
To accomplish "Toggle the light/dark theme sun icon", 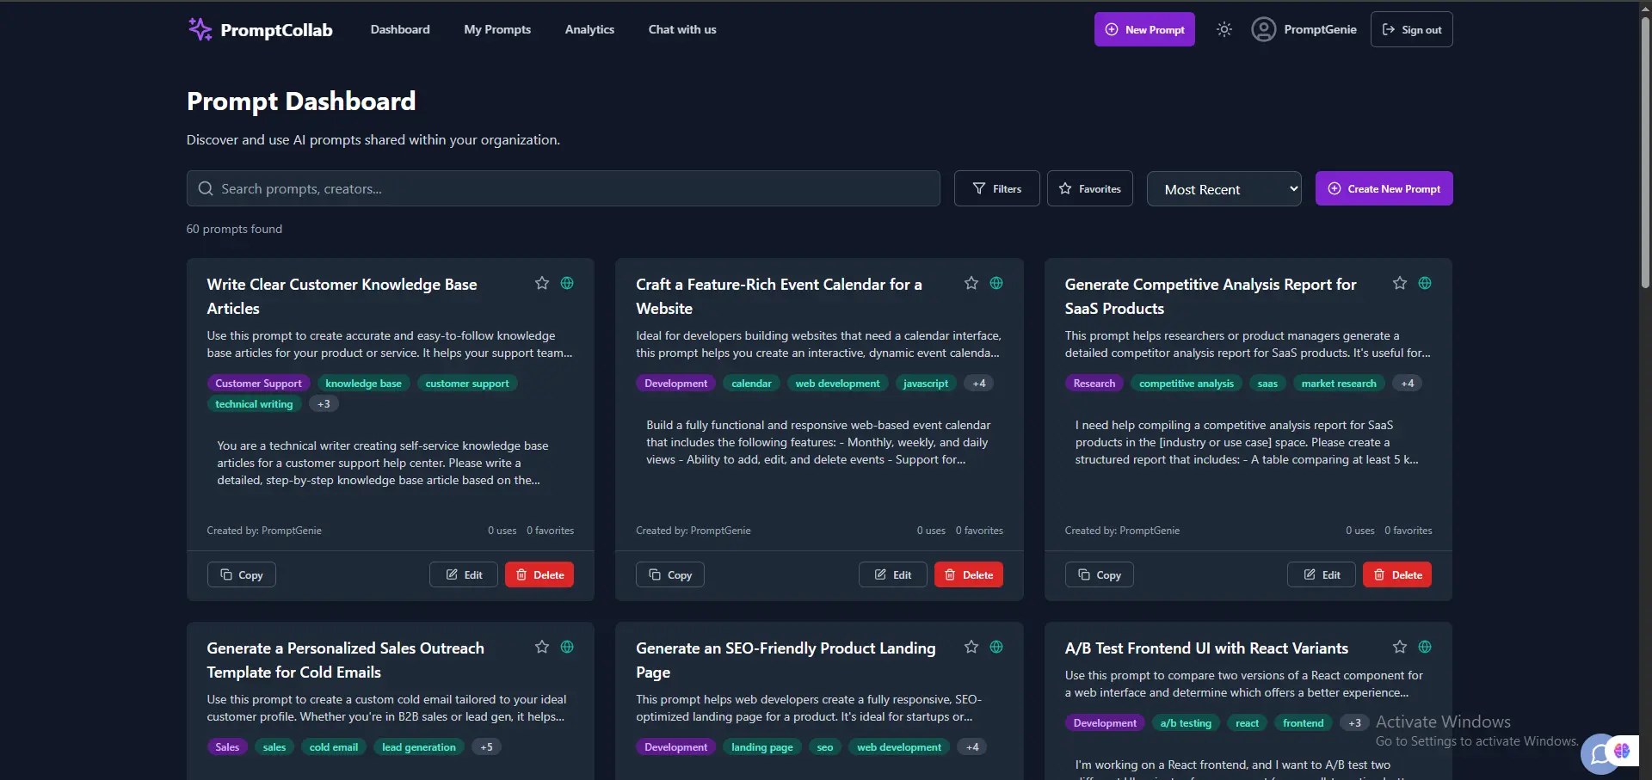I will [x=1224, y=29].
